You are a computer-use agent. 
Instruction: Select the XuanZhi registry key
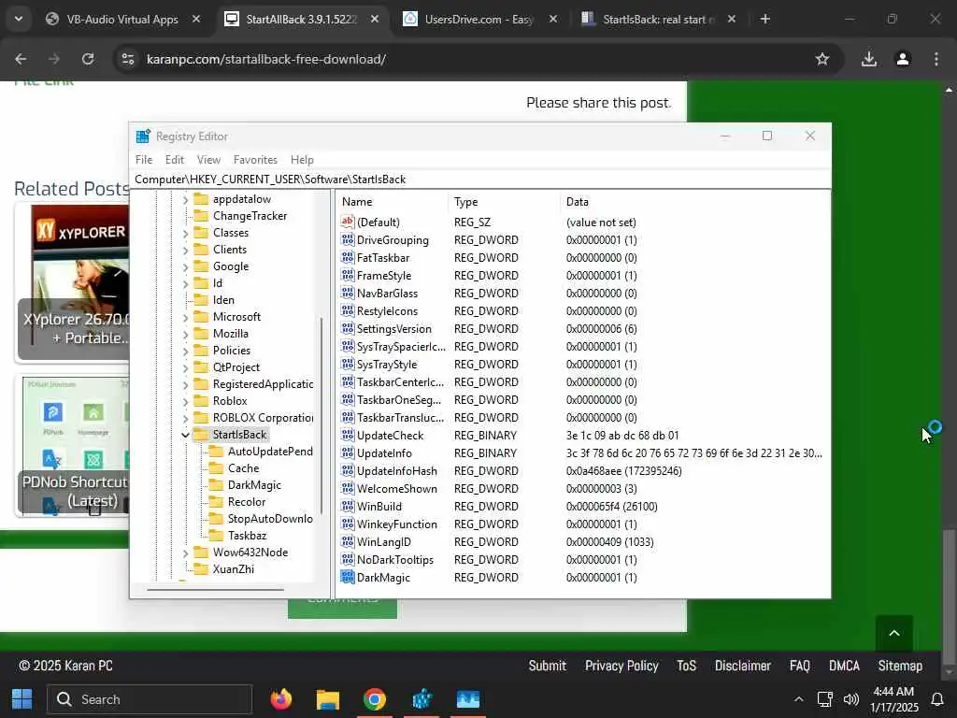click(233, 569)
